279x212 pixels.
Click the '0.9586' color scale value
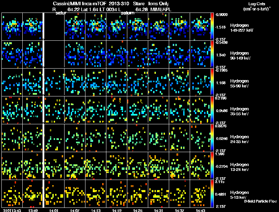(222, 111)
